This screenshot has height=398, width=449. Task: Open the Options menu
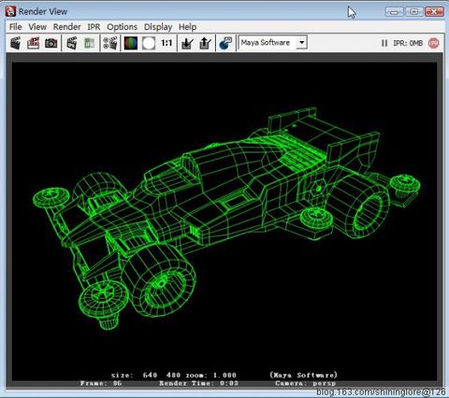pyautogui.click(x=122, y=27)
